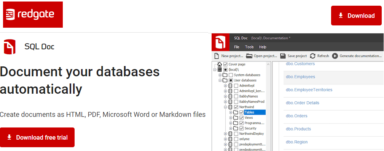Collapse the User databases node
Image resolution: width=384 pixels, height=151 pixels.
[x=220, y=80]
